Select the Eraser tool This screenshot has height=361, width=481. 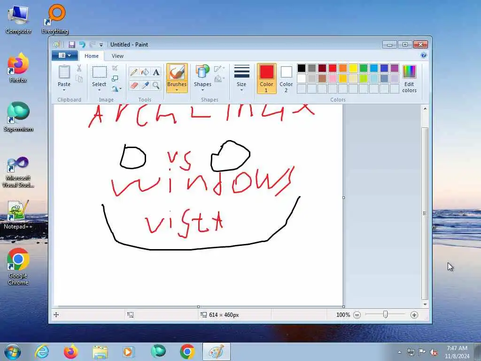click(134, 85)
